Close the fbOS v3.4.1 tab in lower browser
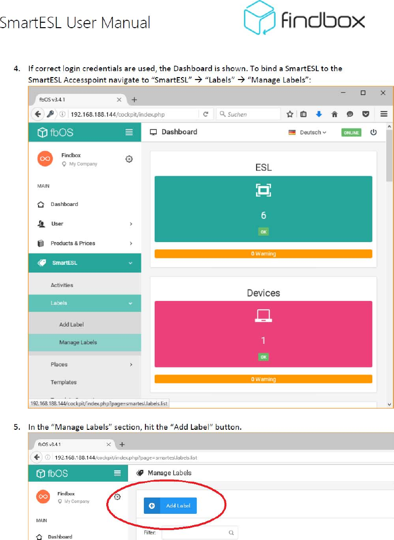This screenshot has height=540, width=394. coord(109,444)
